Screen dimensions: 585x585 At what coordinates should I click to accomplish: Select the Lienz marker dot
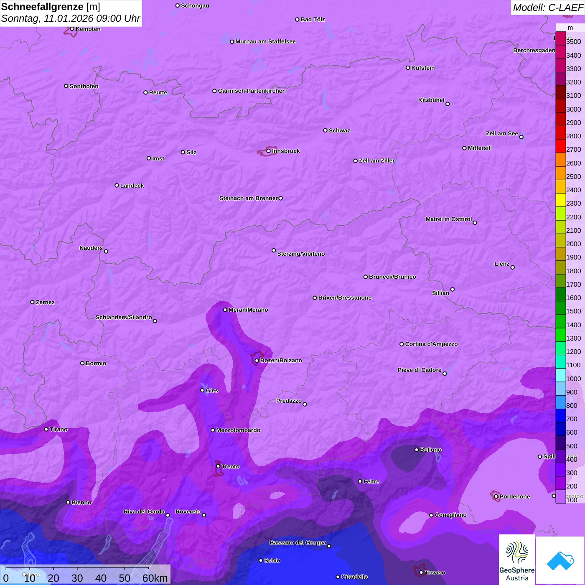point(513,267)
